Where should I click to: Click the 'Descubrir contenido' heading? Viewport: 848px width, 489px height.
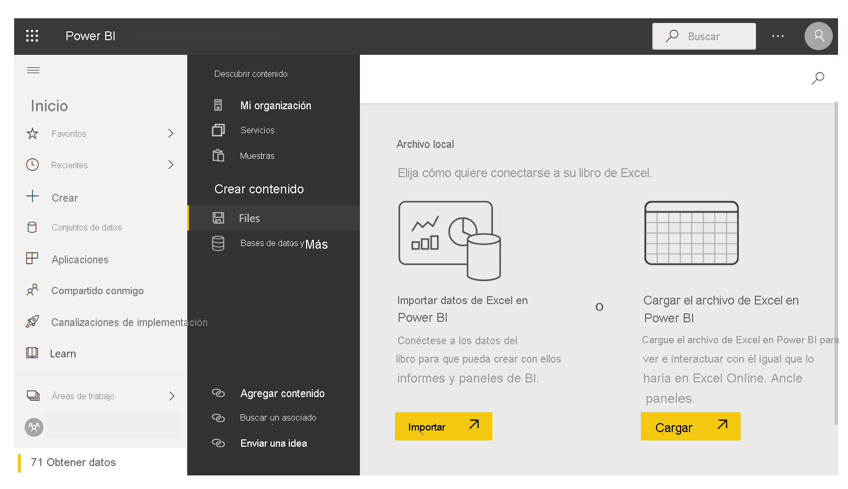pos(251,74)
